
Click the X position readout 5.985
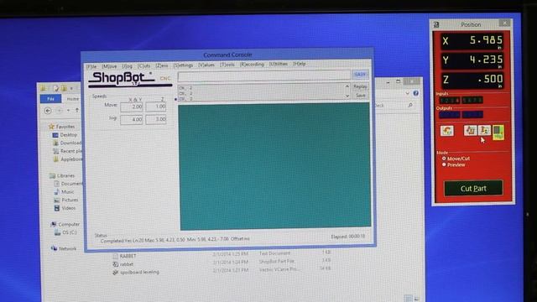(472, 41)
